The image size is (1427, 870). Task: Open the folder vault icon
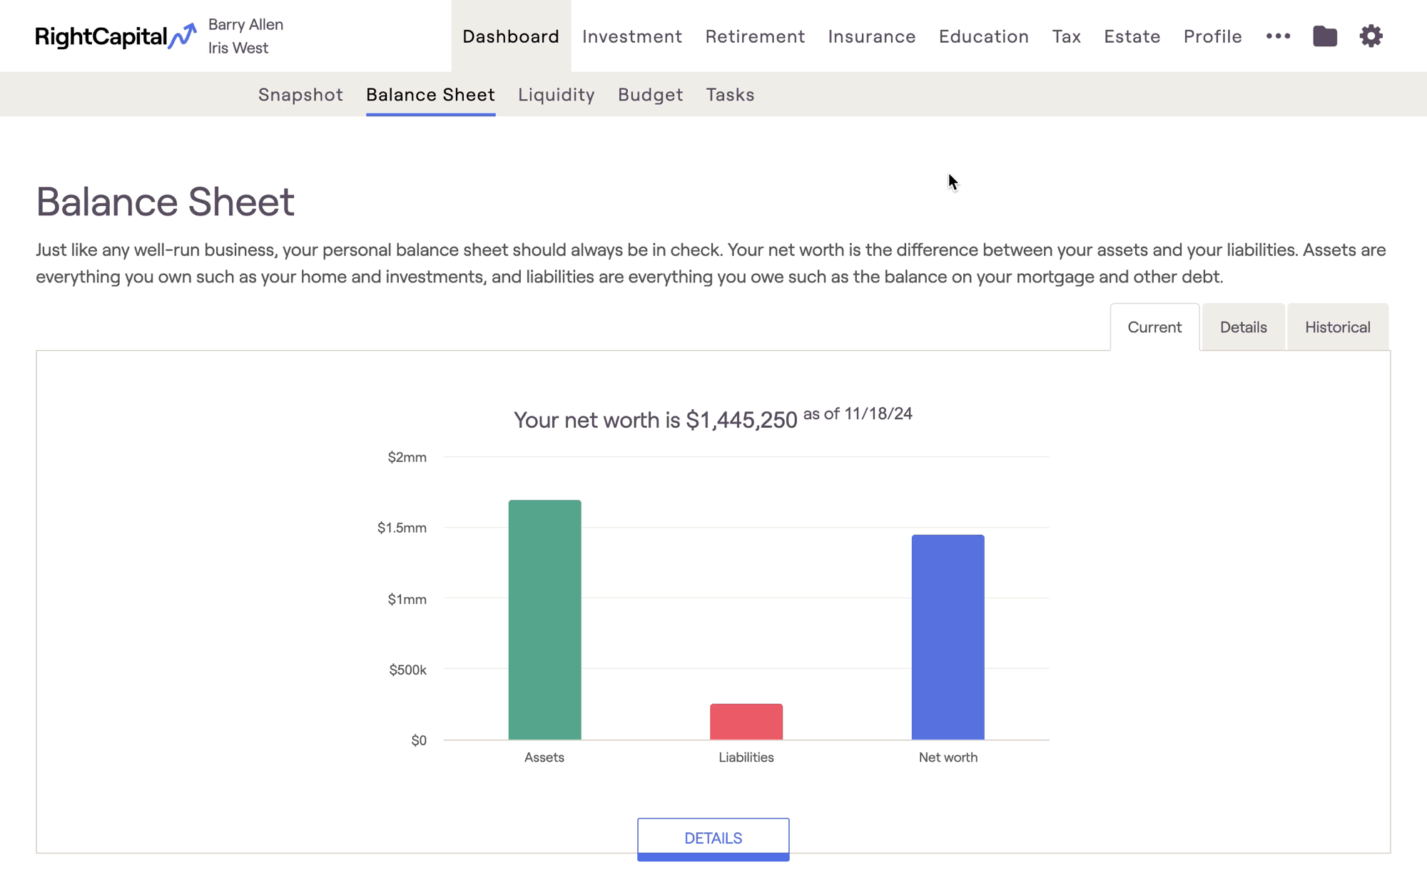pos(1324,36)
